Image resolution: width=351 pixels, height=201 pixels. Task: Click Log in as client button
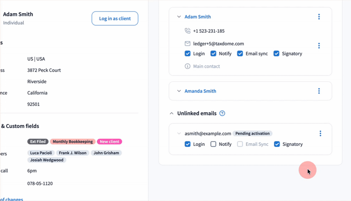coord(115,18)
